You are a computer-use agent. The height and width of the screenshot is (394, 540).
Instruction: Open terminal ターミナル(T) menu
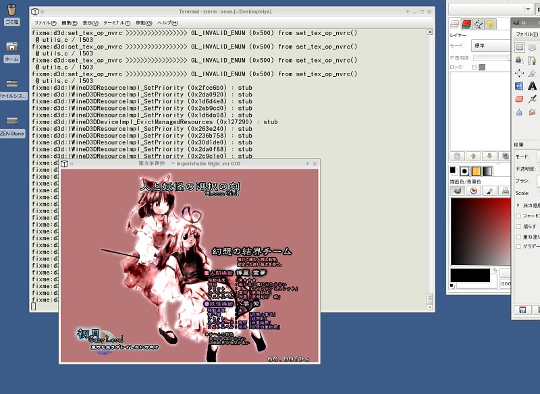tap(117, 23)
